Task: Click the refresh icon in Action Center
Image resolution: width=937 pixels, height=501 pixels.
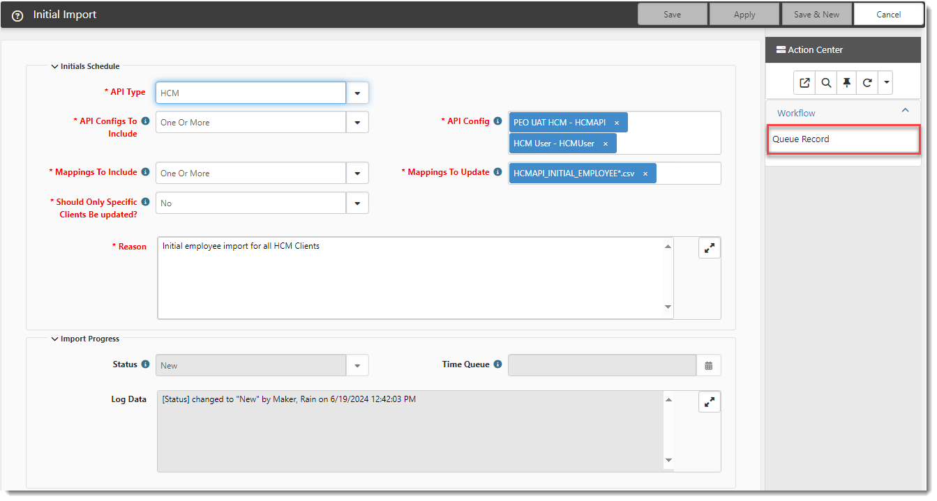Action: 867,83
